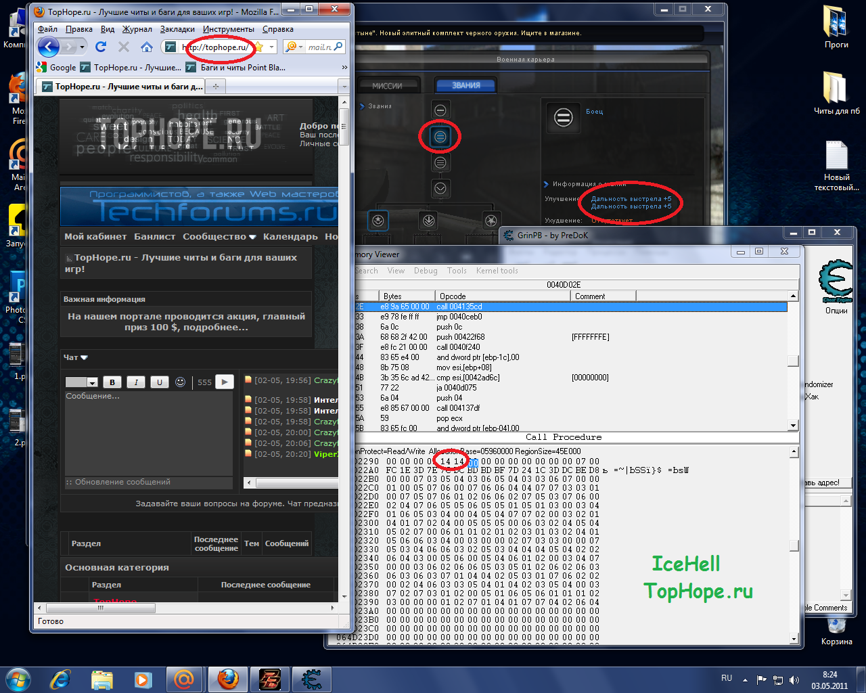Open the Файл menu in Firefox
This screenshot has height=693, width=866.
pos(47,29)
